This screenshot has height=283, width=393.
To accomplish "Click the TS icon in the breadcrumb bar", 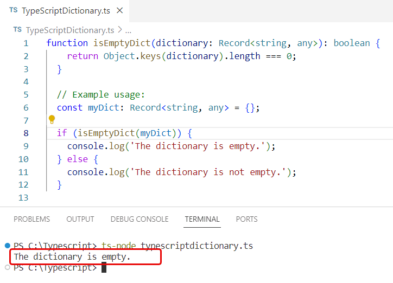I will [x=17, y=30].
